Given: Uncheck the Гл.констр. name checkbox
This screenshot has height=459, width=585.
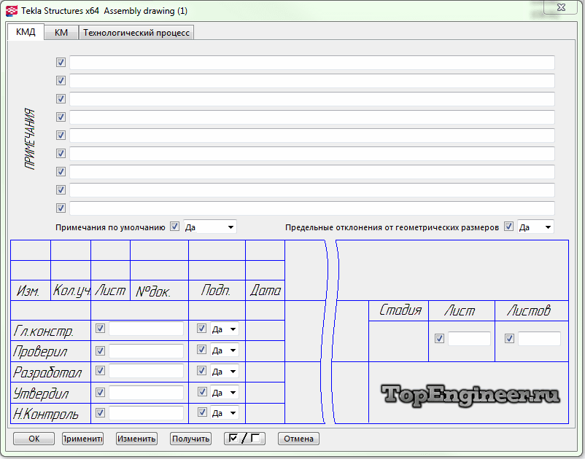Looking at the screenshot, I should pyautogui.click(x=101, y=329).
